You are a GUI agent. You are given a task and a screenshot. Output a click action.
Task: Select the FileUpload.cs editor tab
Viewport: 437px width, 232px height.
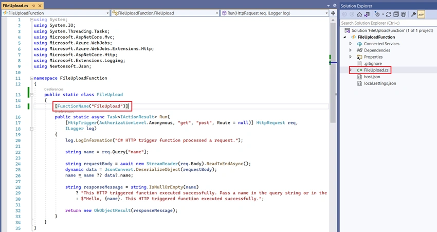(x=15, y=6)
